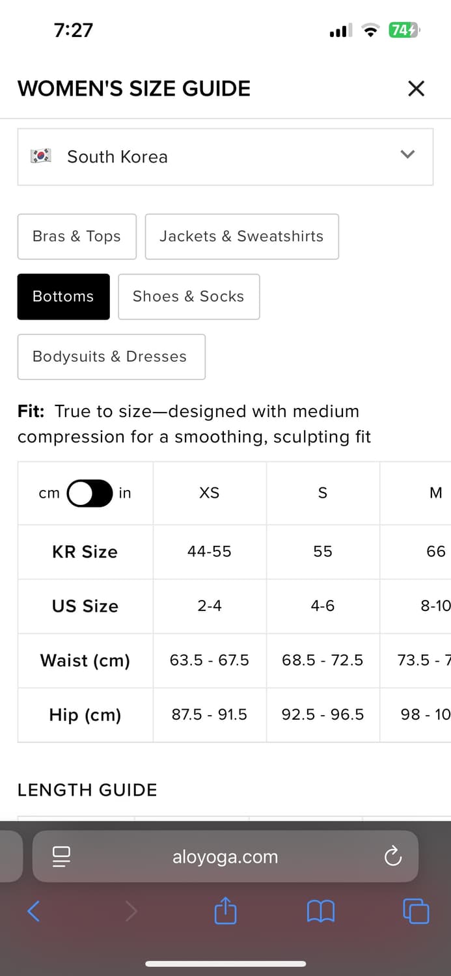Select the active Bottoms category
451x976 pixels.
[x=63, y=297]
